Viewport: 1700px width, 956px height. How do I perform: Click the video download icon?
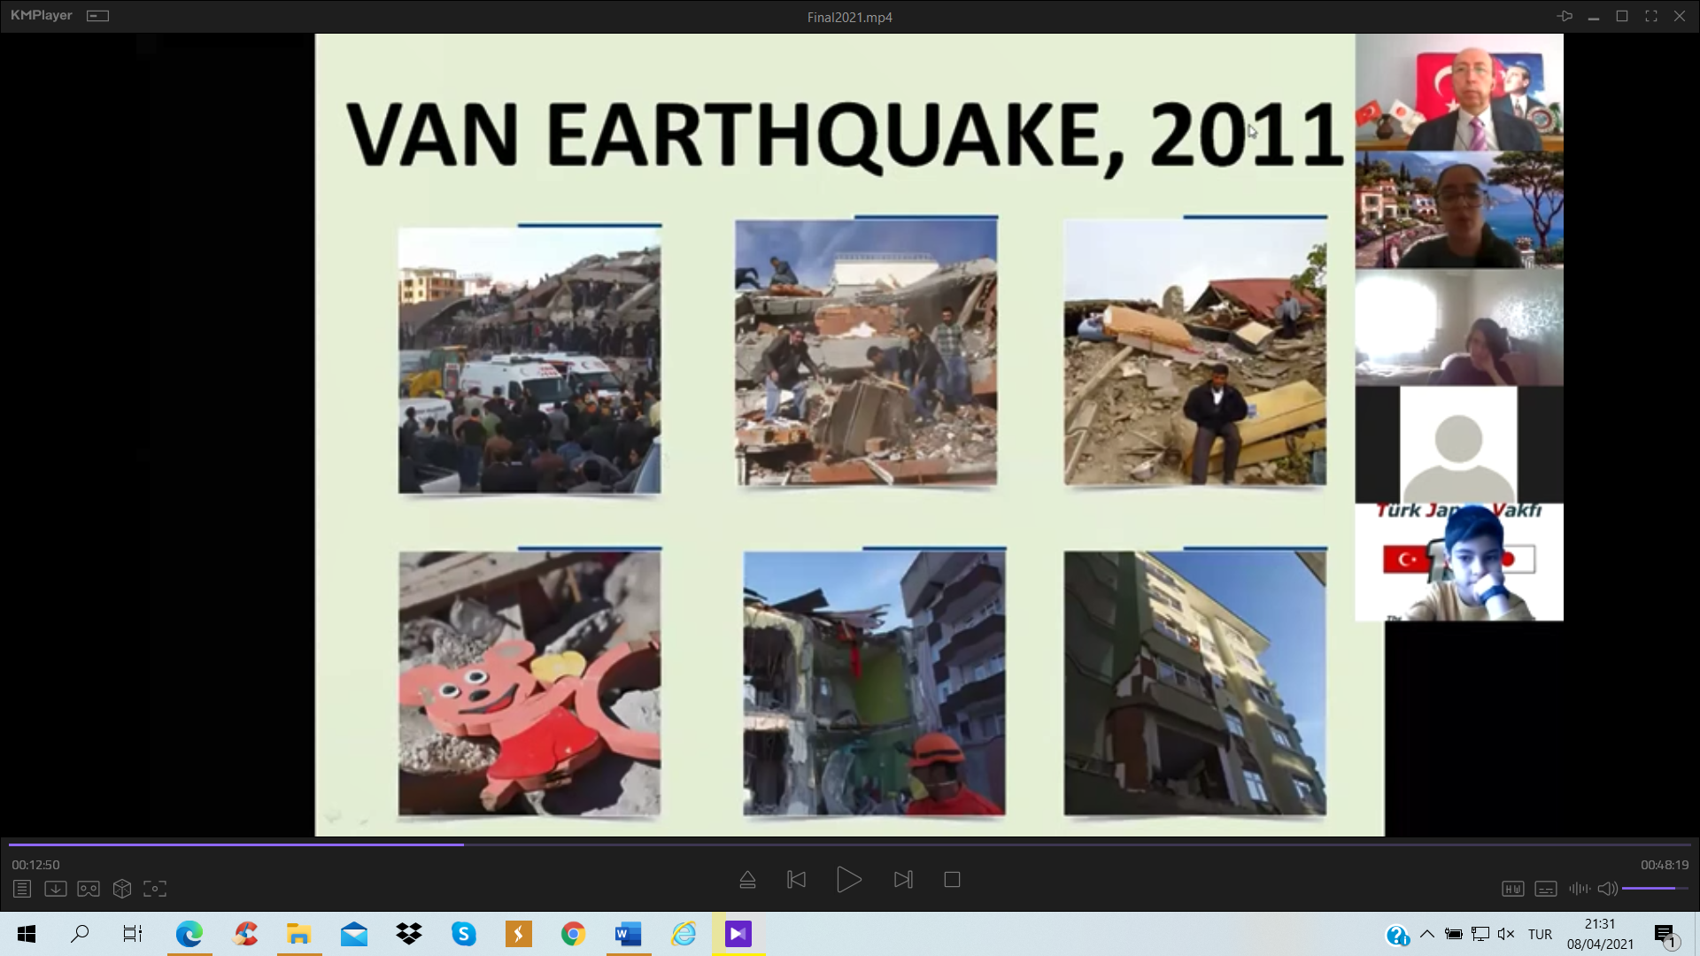click(x=55, y=889)
